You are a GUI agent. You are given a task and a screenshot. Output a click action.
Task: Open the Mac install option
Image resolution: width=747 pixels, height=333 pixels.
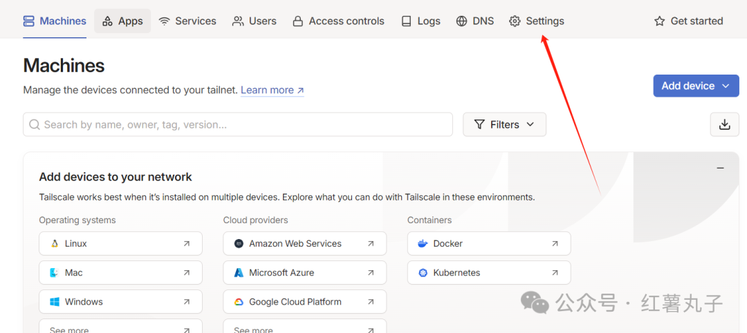tap(120, 273)
